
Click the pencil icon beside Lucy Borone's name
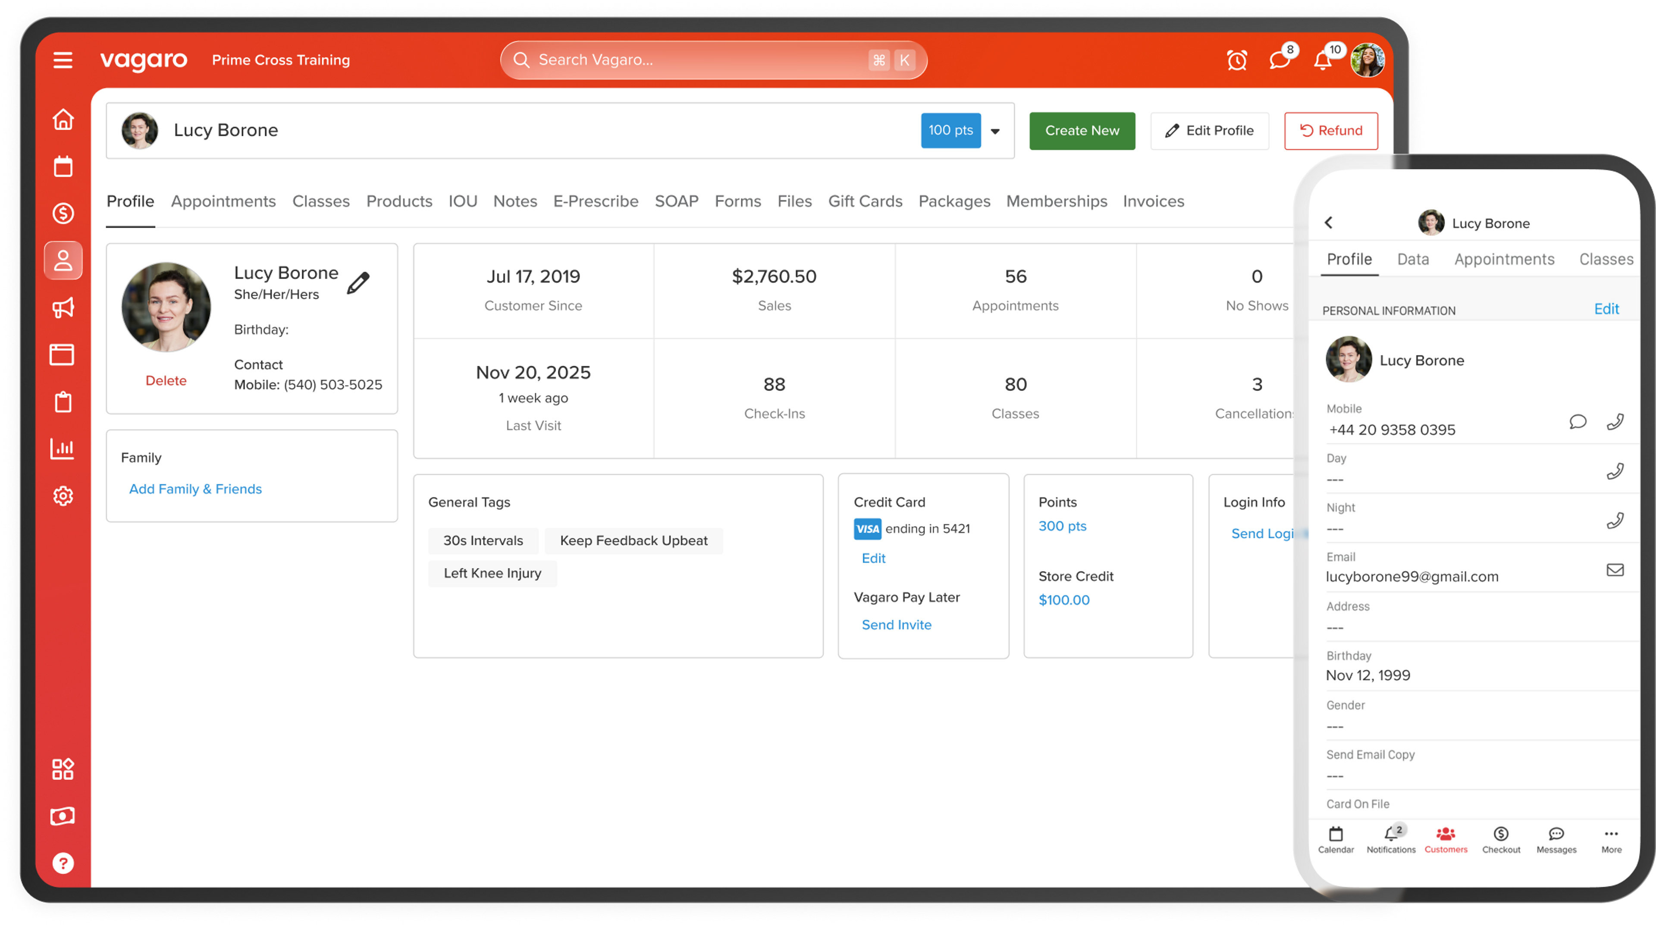pyautogui.click(x=359, y=283)
